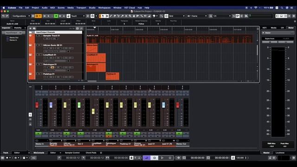This screenshot has width=297, height=167.
Task: Click the transport panel setup gear
Action: [x=294, y=158]
